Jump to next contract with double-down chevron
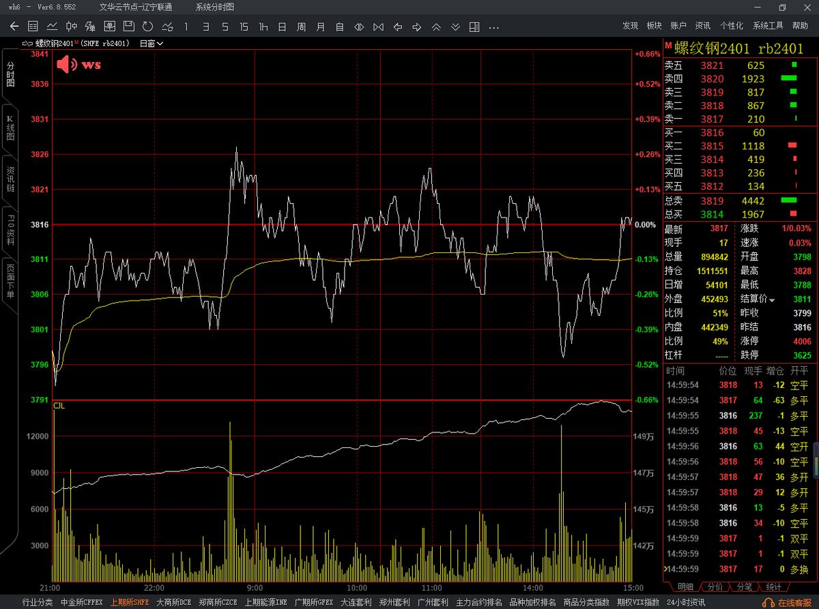This screenshot has height=609, width=819. [x=455, y=27]
